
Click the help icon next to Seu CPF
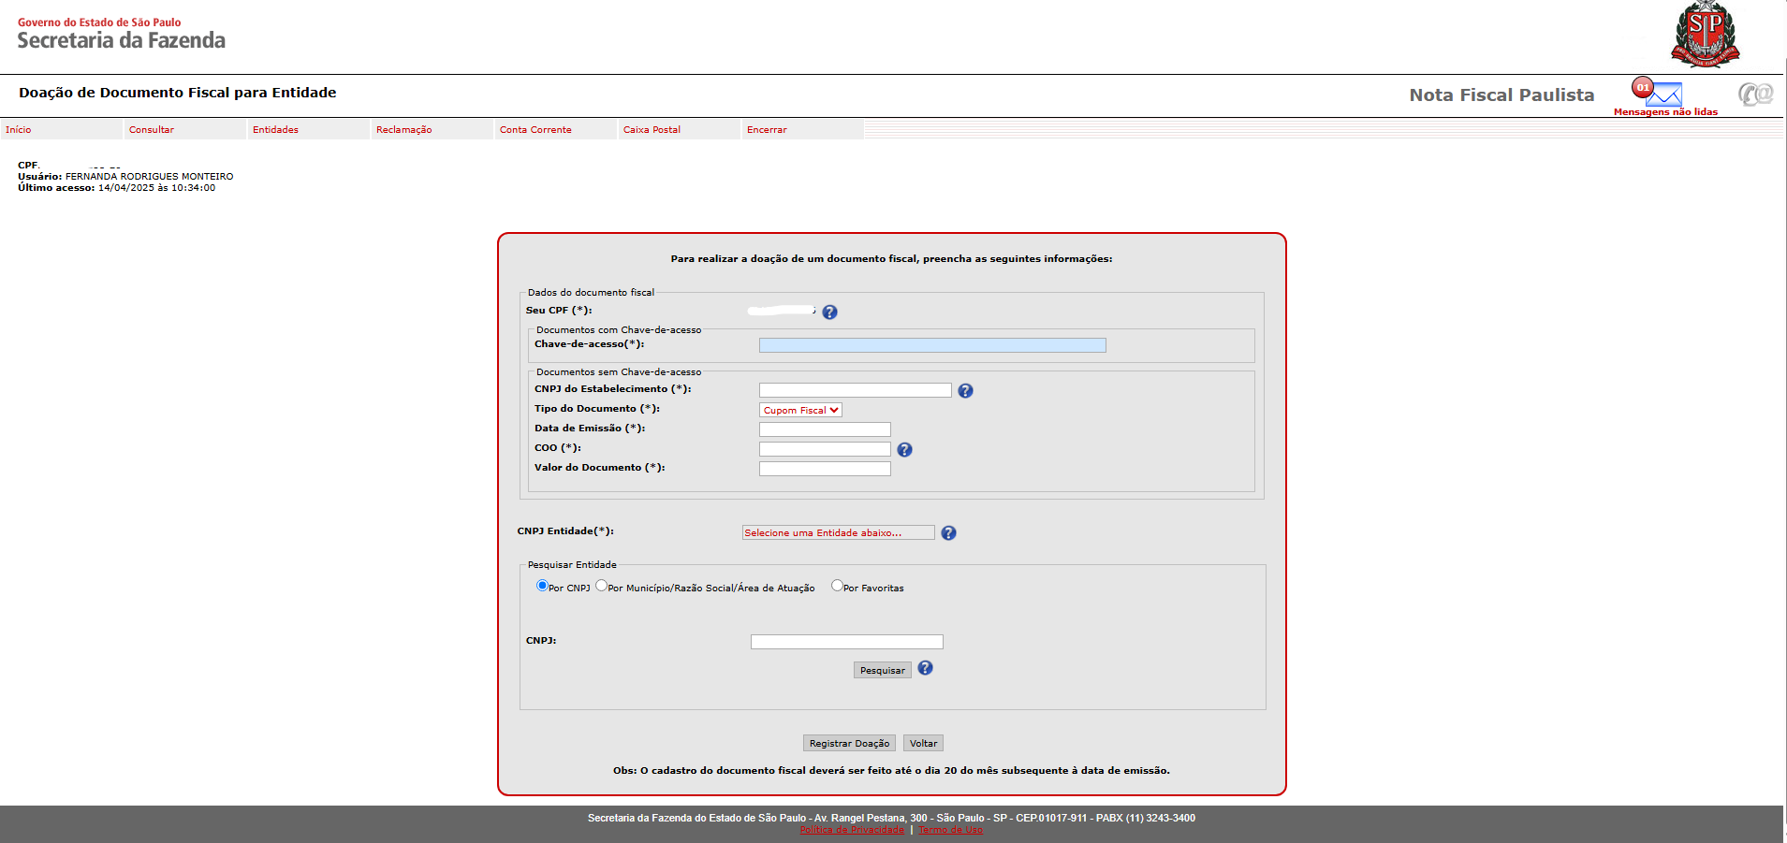point(829,312)
